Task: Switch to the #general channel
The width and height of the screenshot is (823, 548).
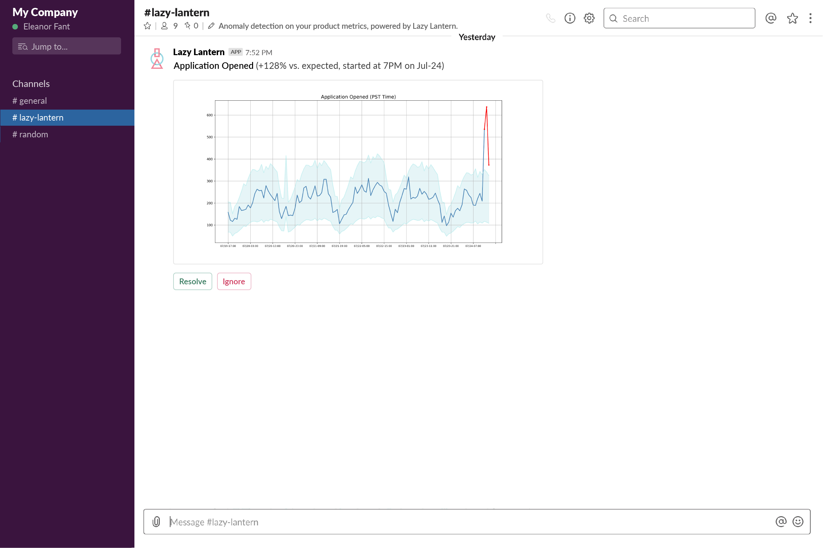Action: pos(33,101)
